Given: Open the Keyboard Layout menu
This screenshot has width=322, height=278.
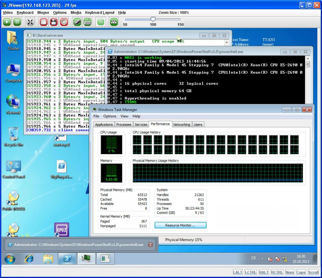Looking at the screenshot, I should (x=100, y=13).
